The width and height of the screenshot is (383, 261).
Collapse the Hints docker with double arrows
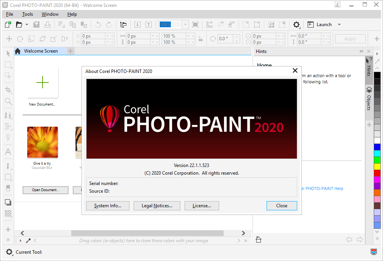click(x=362, y=51)
